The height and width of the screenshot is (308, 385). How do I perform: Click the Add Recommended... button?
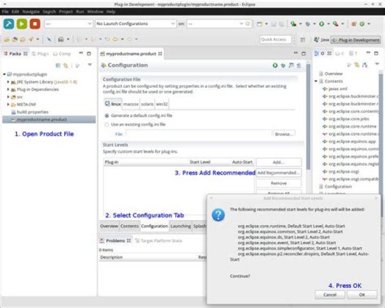(x=279, y=173)
